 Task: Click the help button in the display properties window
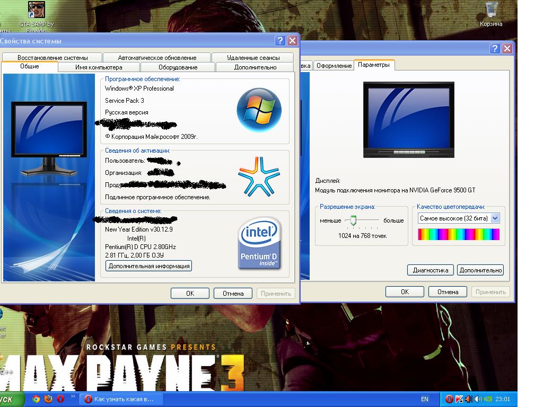[x=495, y=48]
